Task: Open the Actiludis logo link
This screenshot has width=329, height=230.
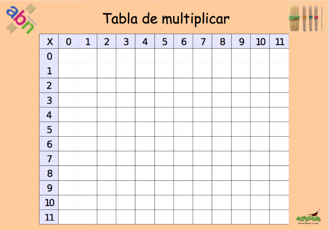Action: point(308,217)
